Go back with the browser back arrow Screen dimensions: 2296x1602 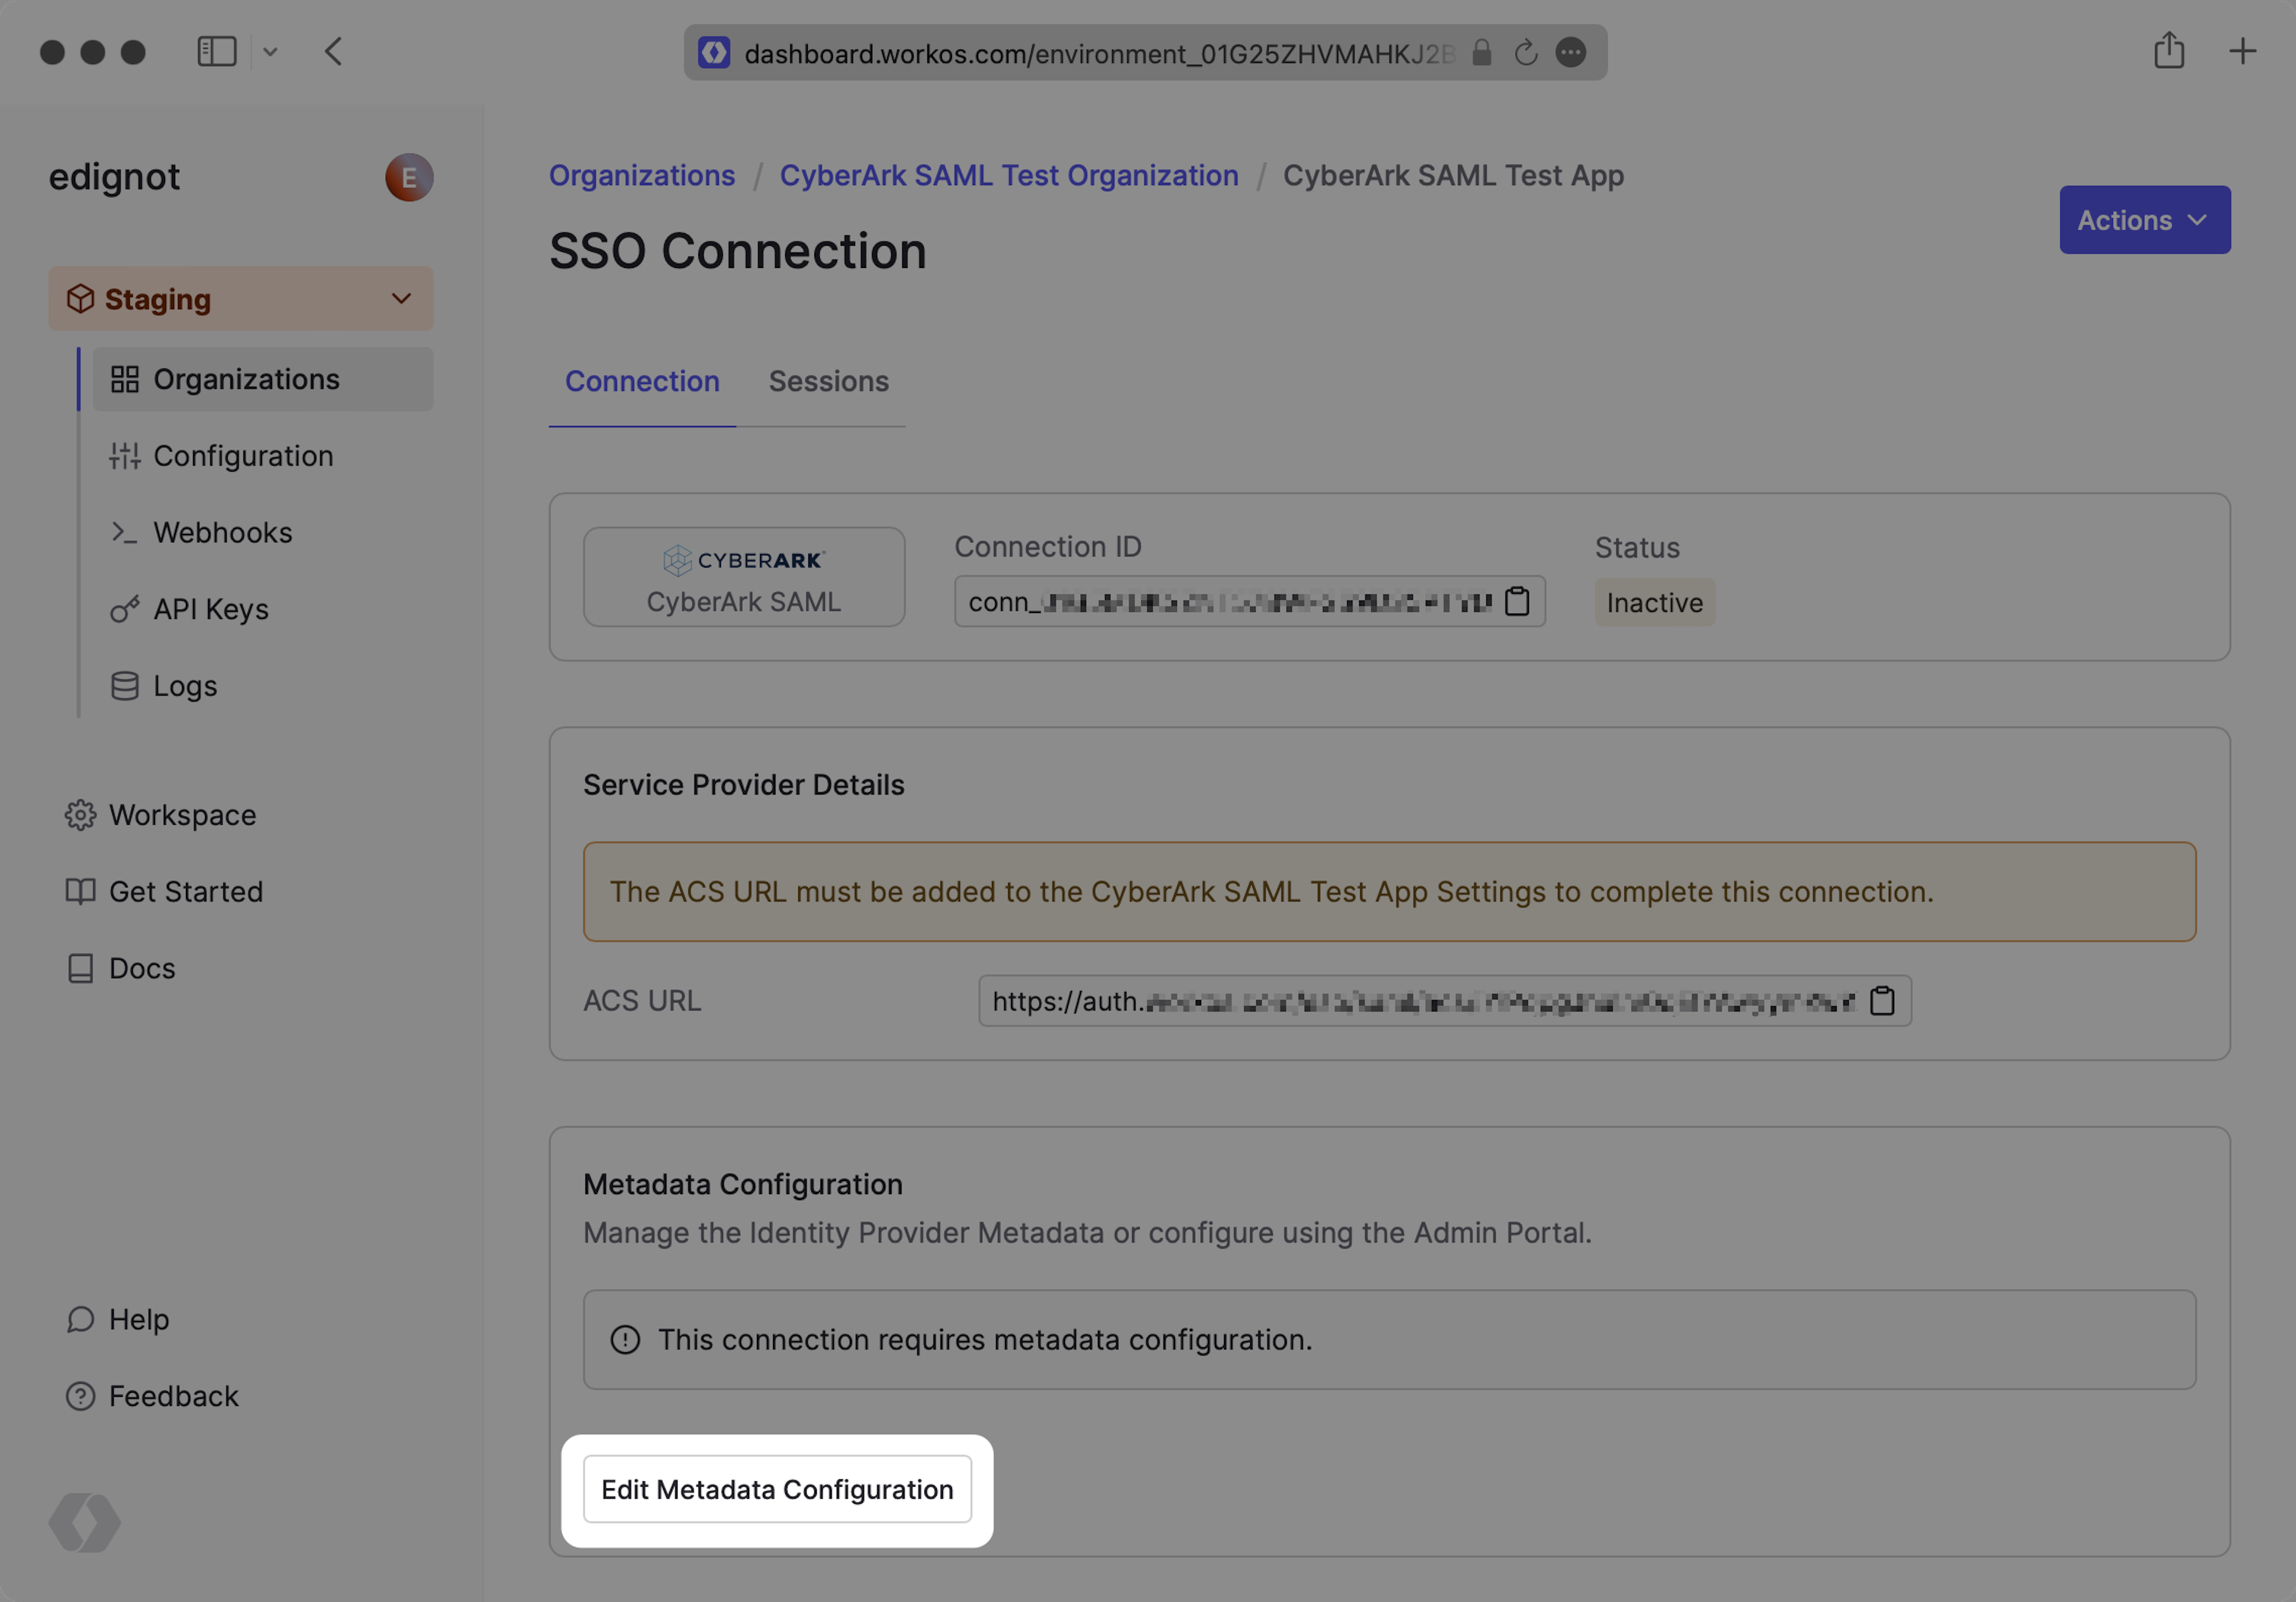point(334,52)
